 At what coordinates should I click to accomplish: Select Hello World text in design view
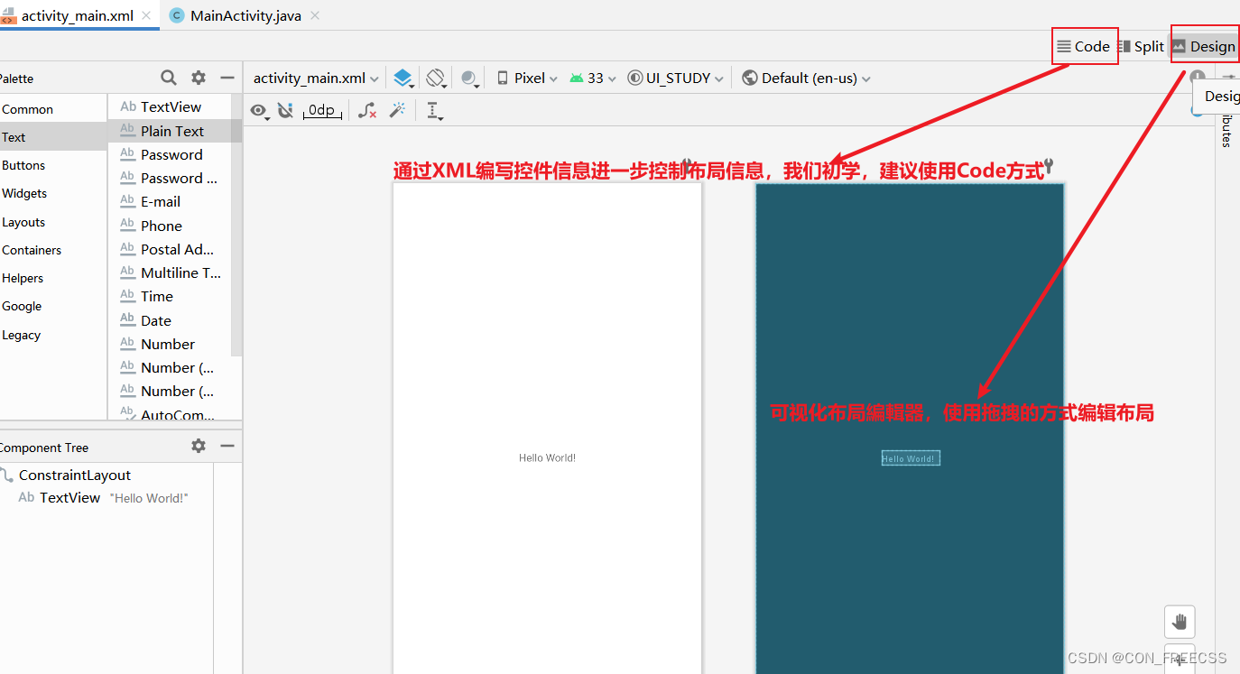pyautogui.click(x=547, y=457)
